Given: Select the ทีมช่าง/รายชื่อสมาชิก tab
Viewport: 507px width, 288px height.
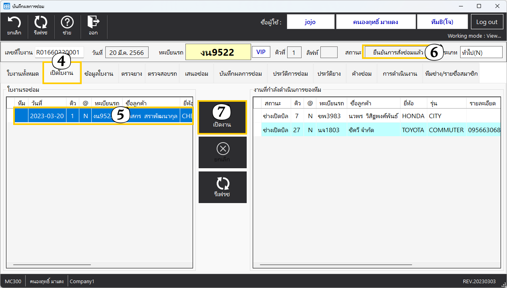Looking at the screenshot, I should 451,74.
